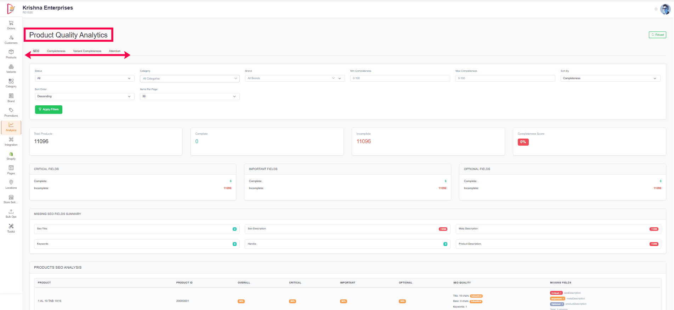Screen dimensions: 674x310
Task: Switch to the Completeness tab
Action: 56,51
